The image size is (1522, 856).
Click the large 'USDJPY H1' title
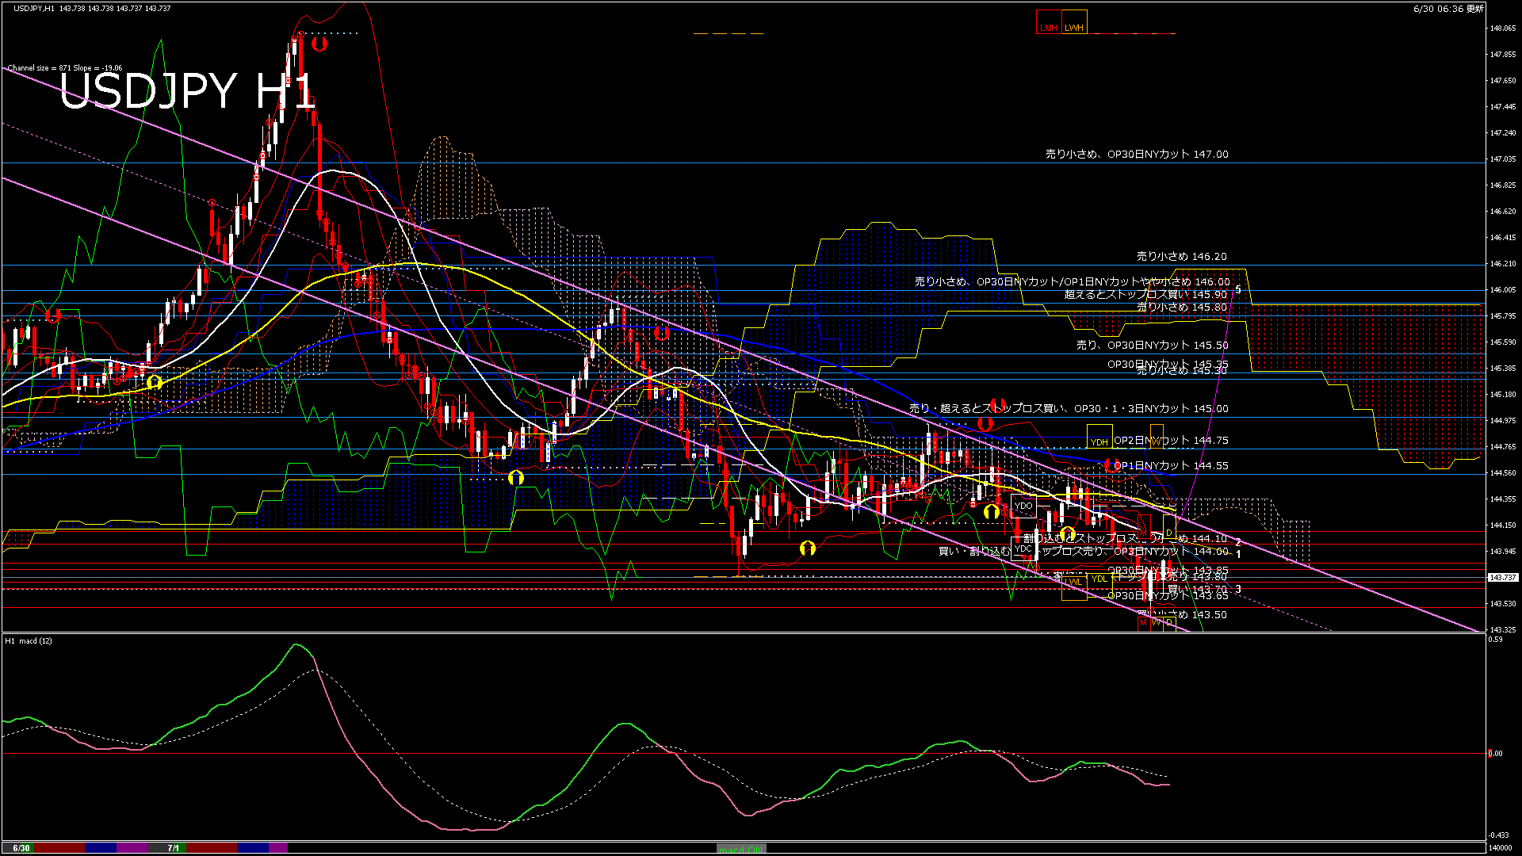[x=187, y=90]
